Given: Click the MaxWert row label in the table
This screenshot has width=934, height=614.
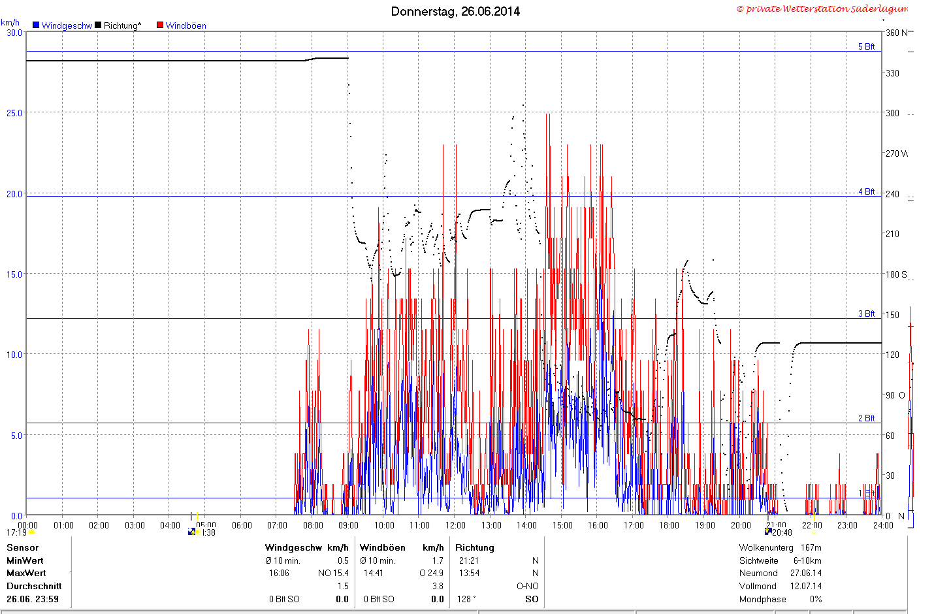Looking at the screenshot, I should point(26,573).
